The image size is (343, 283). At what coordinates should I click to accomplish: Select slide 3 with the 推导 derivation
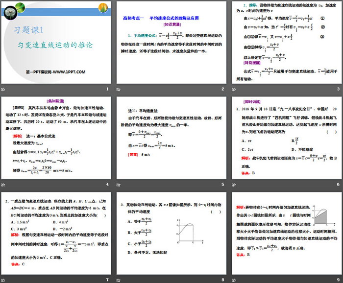287,43
